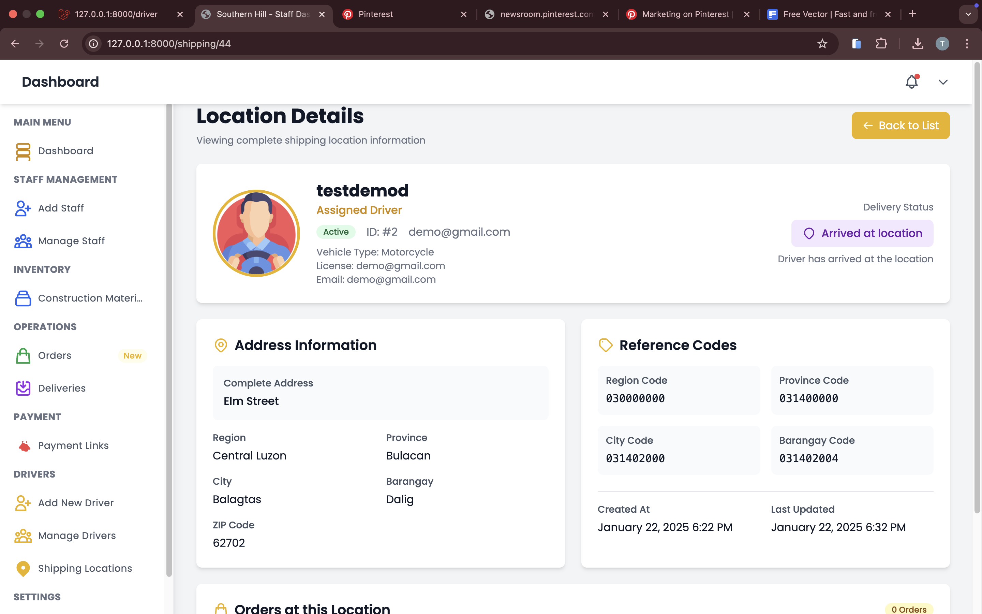Open Chrome three-dot menu
Screen dimensions: 982x614
967,43
